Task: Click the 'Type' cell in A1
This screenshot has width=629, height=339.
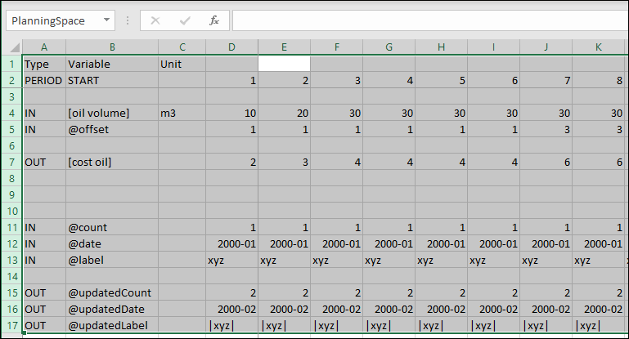Action: coord(44,64)
